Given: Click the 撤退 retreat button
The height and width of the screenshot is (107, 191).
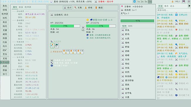Looking at the screenshot, I should click(99, 8).
